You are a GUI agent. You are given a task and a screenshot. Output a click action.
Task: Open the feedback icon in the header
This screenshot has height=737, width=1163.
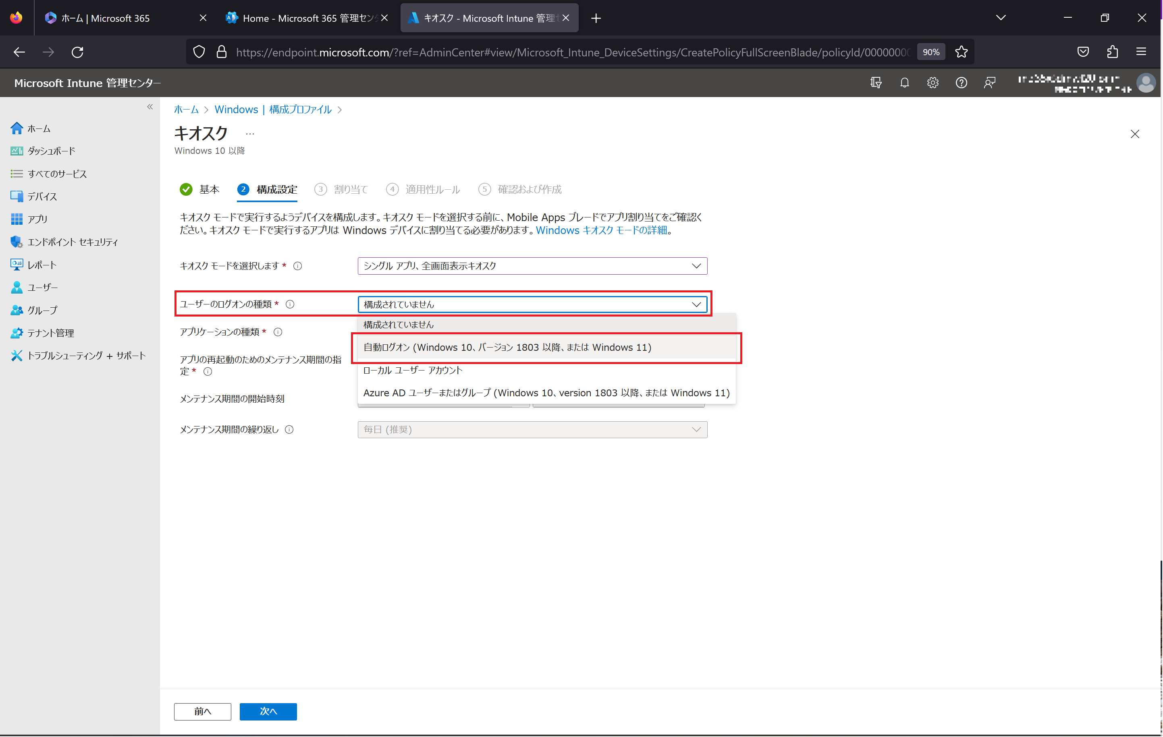pos(990,83)
